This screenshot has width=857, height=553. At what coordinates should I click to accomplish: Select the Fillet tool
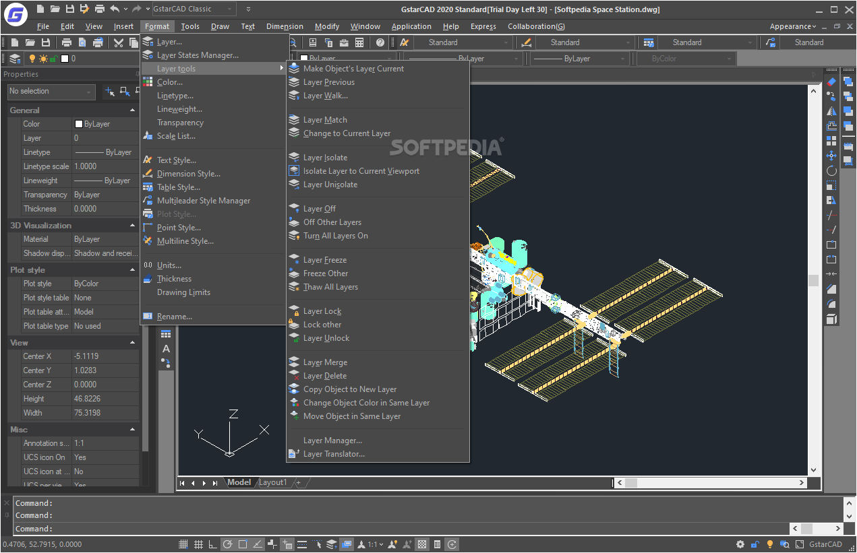[x=831, y=304]
